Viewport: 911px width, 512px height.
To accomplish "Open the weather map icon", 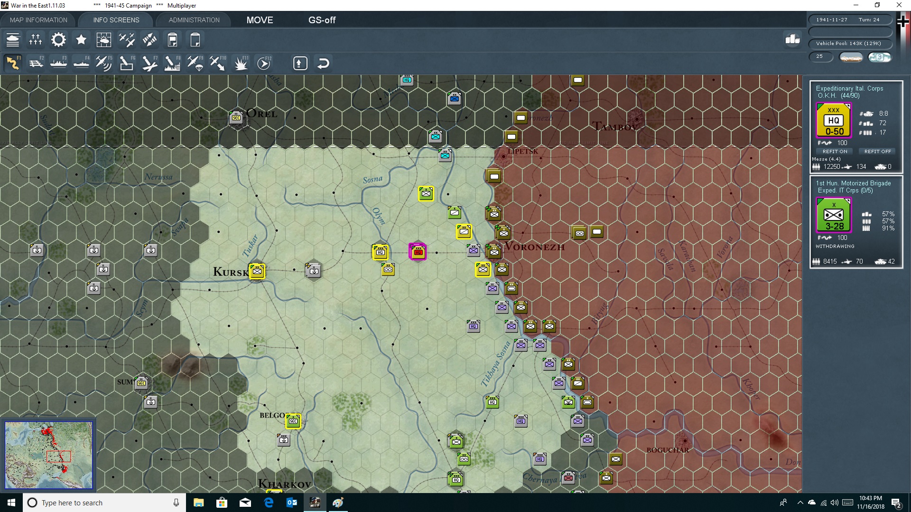I will 104,40.
